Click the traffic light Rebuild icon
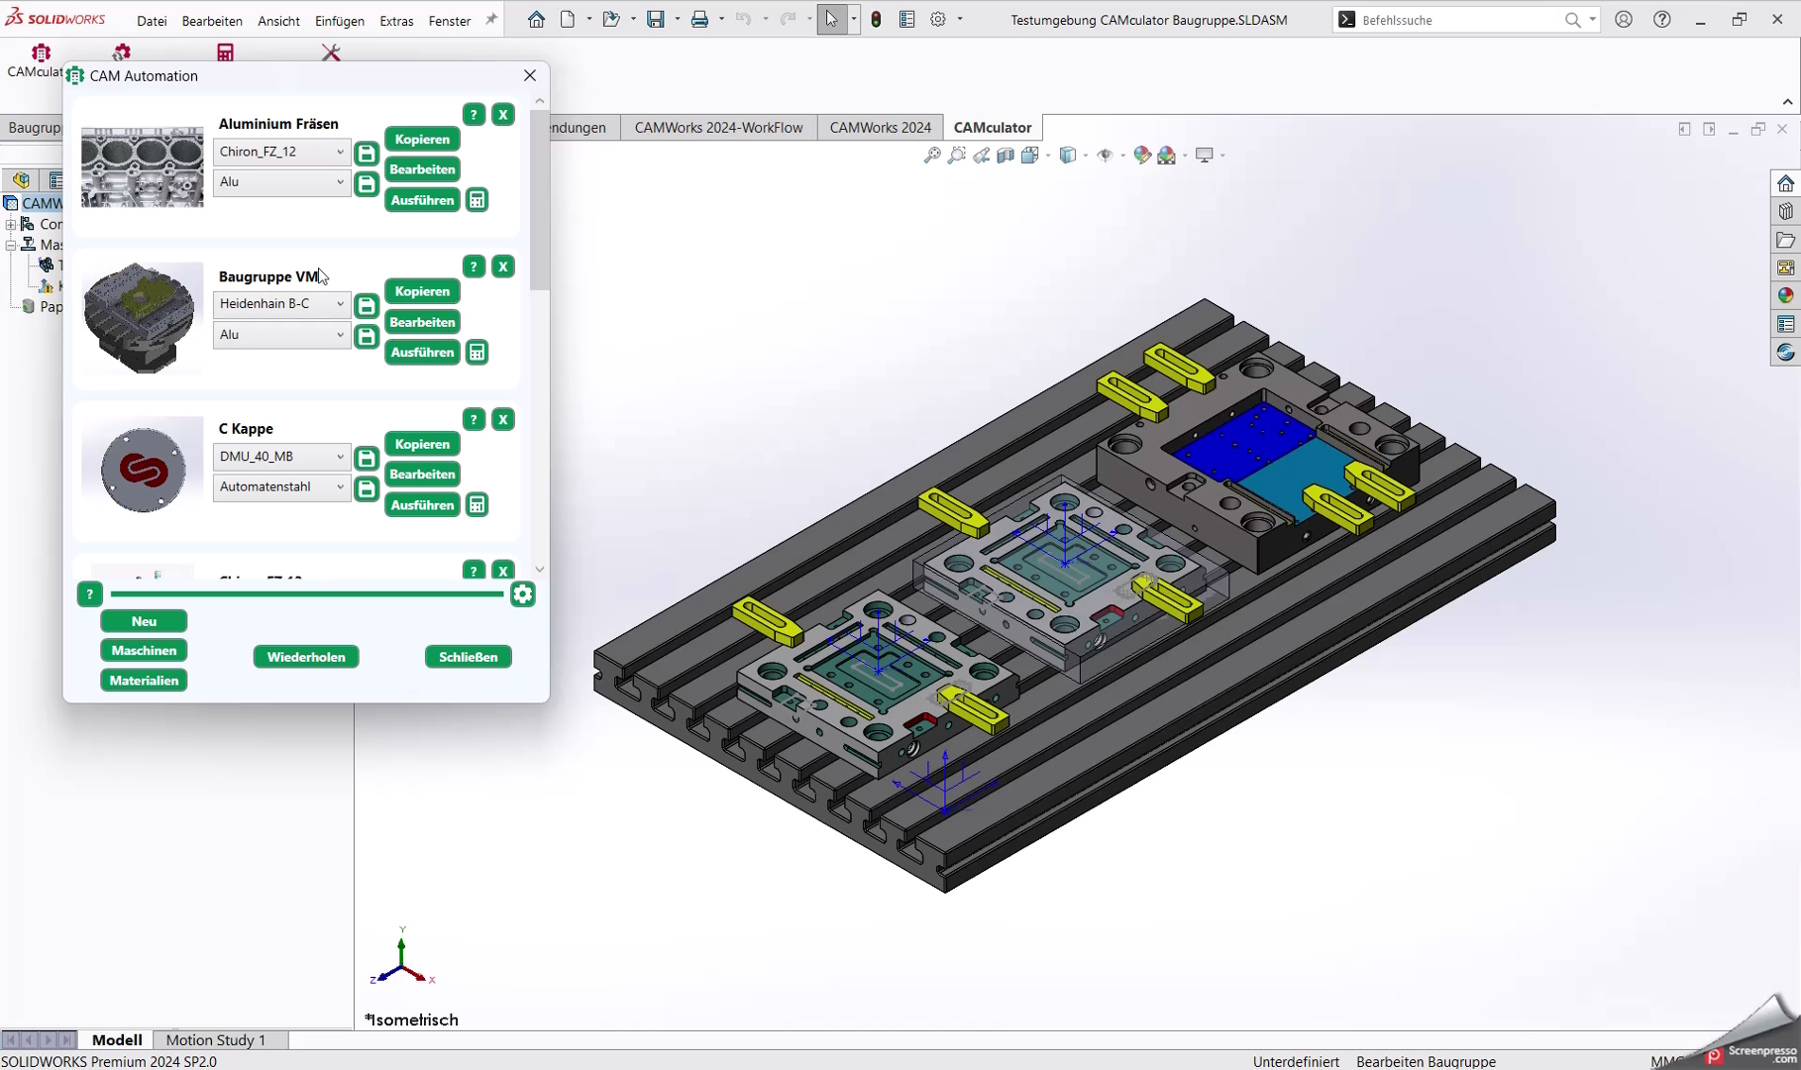The image size is (1801, 1070). (x=876, y=20)
